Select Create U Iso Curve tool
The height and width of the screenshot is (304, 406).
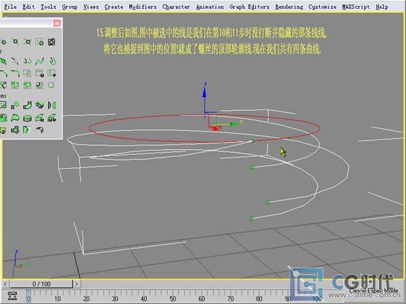pyautogui.click(x=39, y=73)
